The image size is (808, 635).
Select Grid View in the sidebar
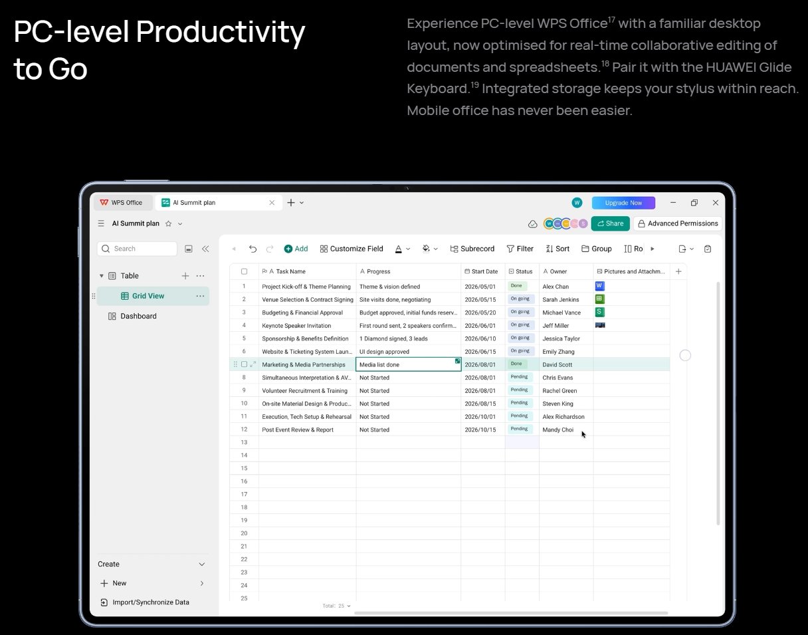153,296
